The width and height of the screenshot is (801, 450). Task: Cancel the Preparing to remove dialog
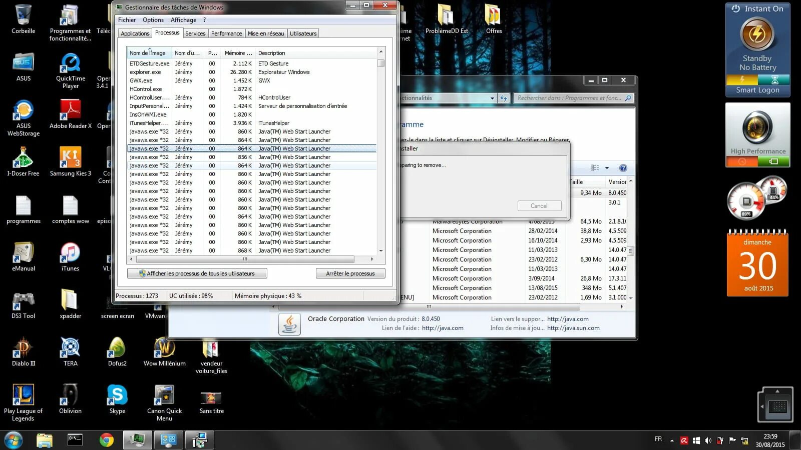[x=539, y=206]
